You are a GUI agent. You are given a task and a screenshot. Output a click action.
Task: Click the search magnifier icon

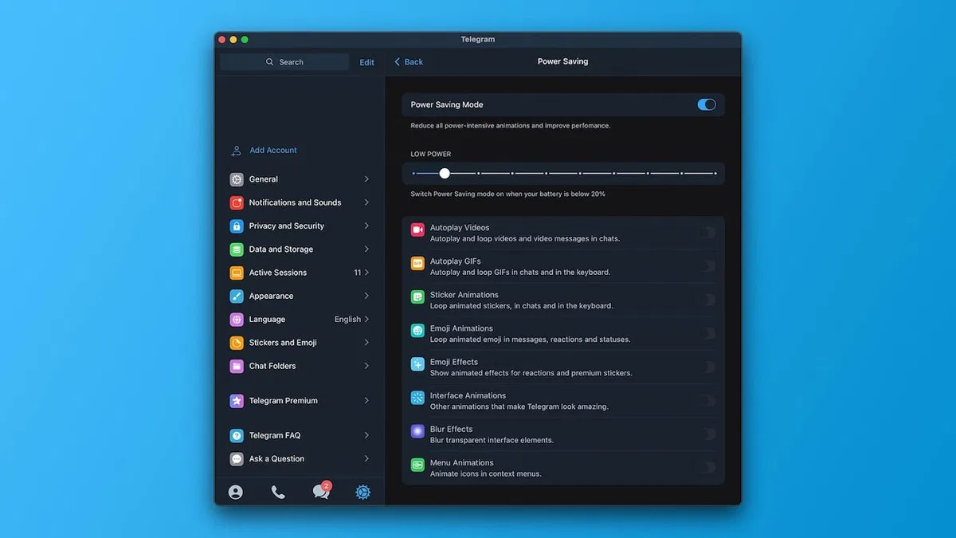[x=270, y=62]
